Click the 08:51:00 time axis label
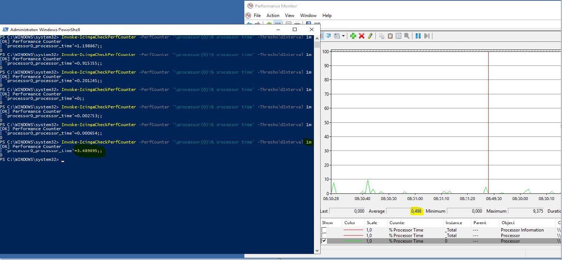Image resolution: width=562 pixels, height=260 pixels. pos(415,199)
